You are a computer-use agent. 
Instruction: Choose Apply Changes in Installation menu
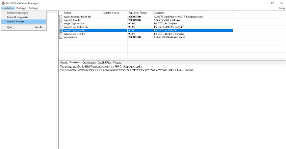click(24, 22)
